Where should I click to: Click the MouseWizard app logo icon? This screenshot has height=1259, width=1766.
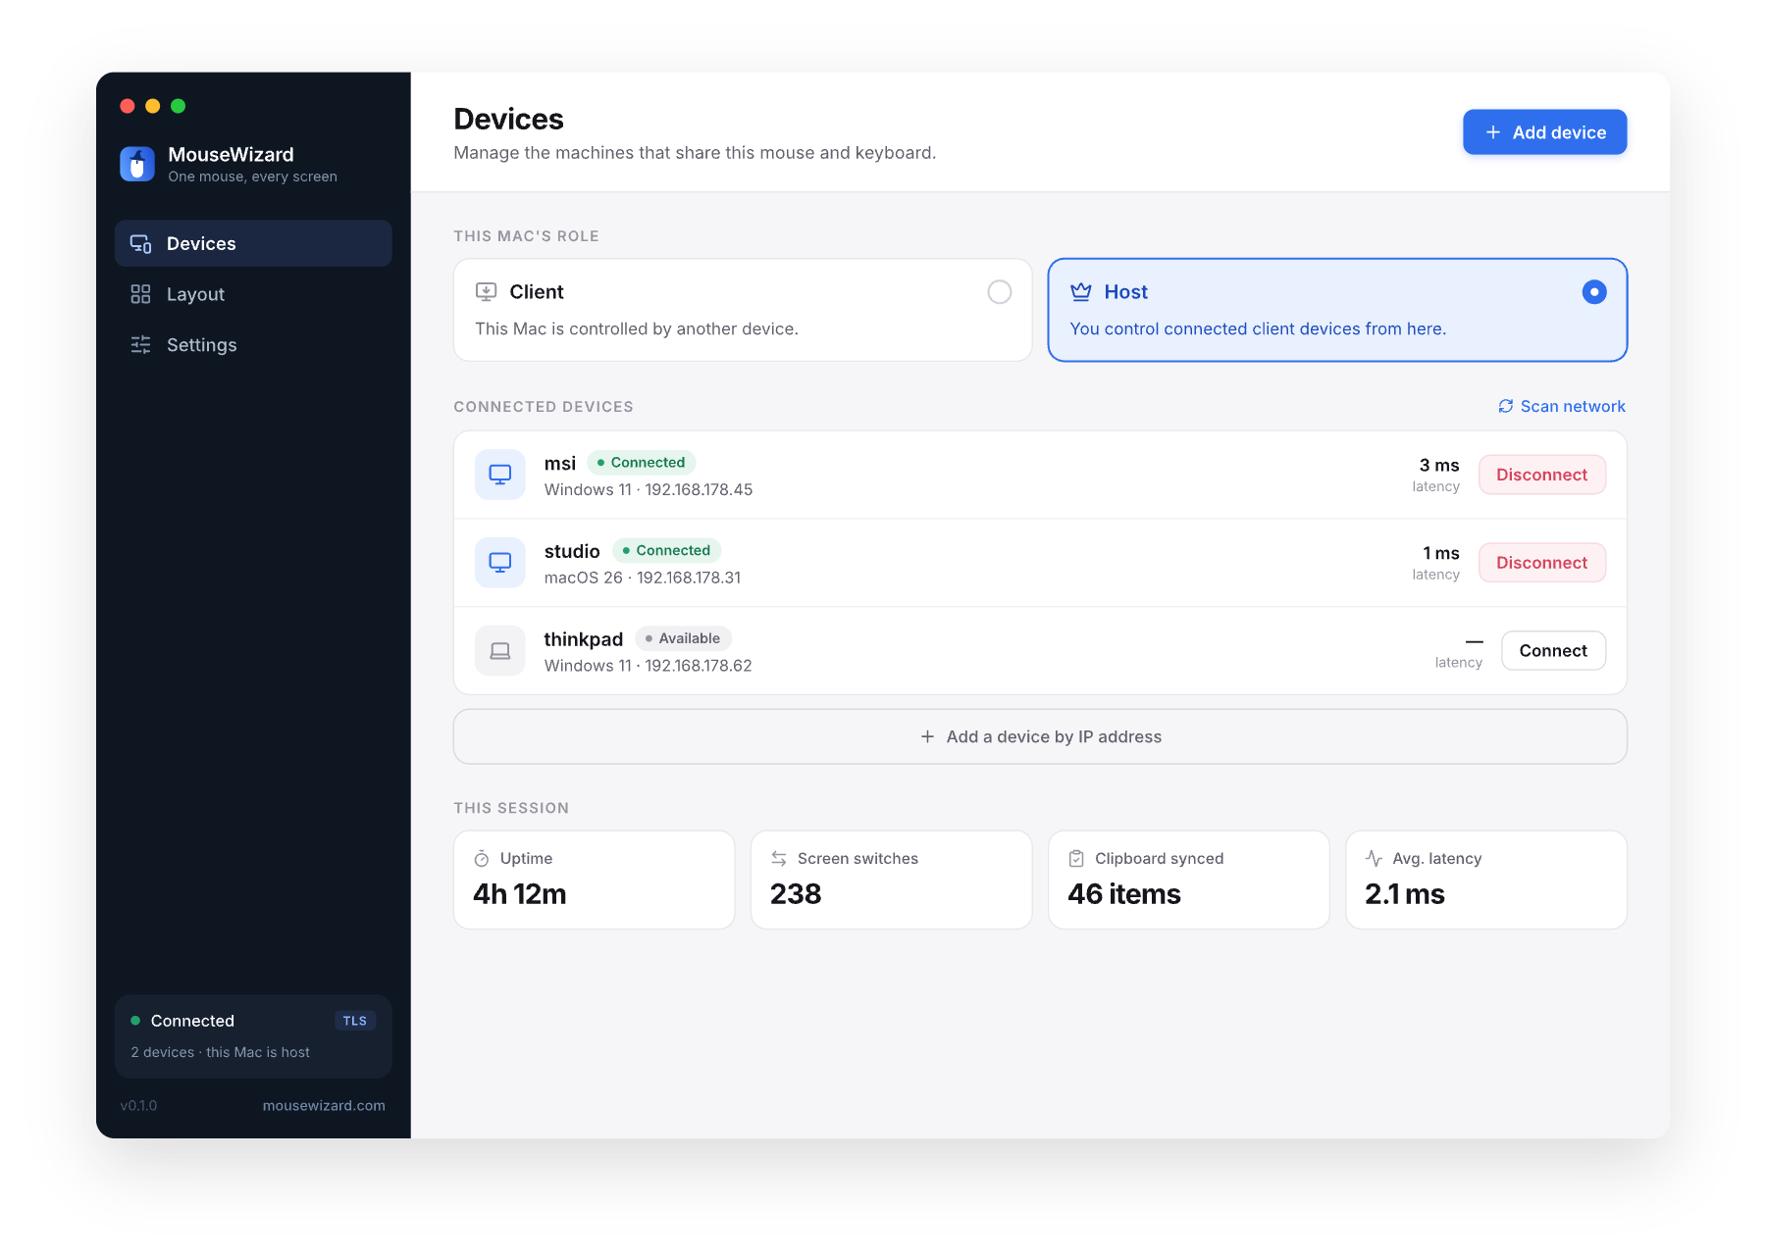click(137, 164)
